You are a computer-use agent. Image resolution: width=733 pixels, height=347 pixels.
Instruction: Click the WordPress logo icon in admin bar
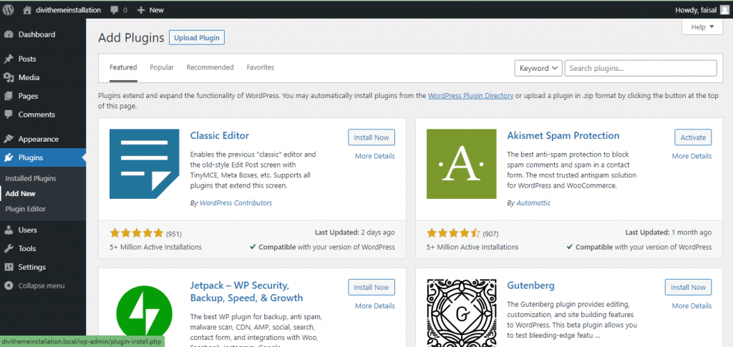8,10
